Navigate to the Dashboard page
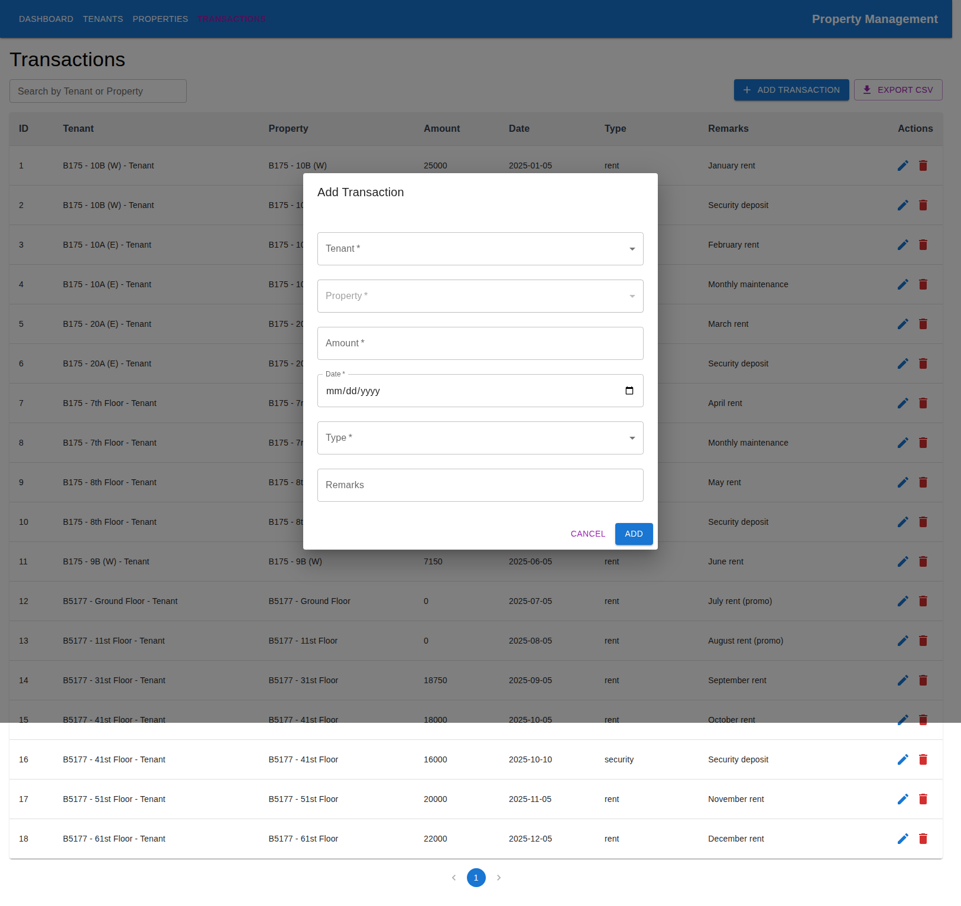The height and width of the screenshot is (906, 961). click(46, 18)
